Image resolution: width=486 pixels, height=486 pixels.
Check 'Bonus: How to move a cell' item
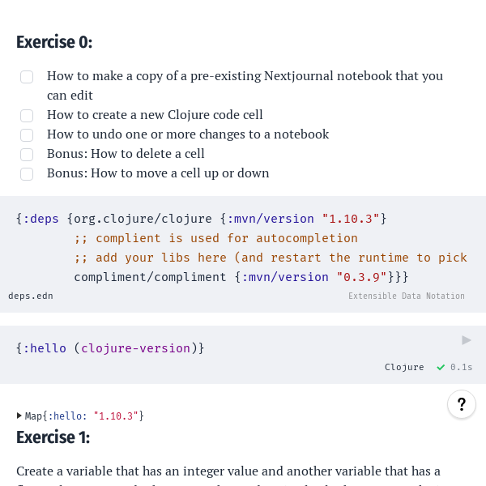tap(27, 174)
